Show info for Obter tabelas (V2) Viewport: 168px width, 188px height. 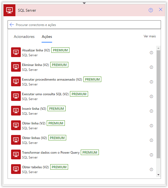click(x=151, y=170)
